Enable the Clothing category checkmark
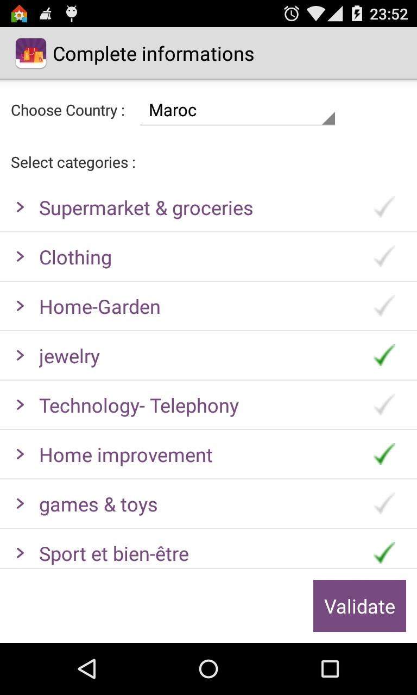The image size is (417, 695). pos(384,257)
